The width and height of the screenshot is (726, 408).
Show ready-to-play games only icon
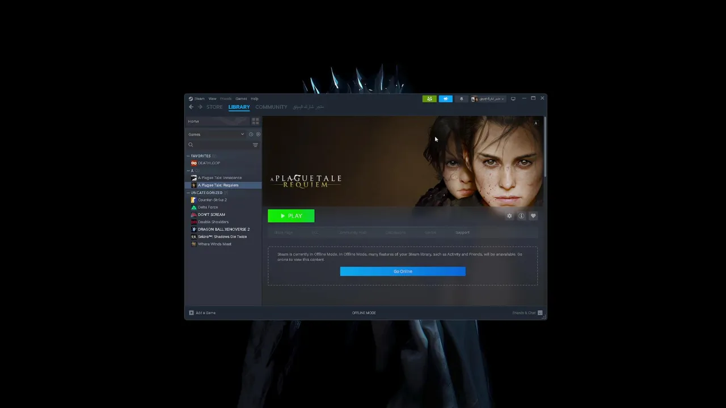pyautogui.click(x=258, y=134)
